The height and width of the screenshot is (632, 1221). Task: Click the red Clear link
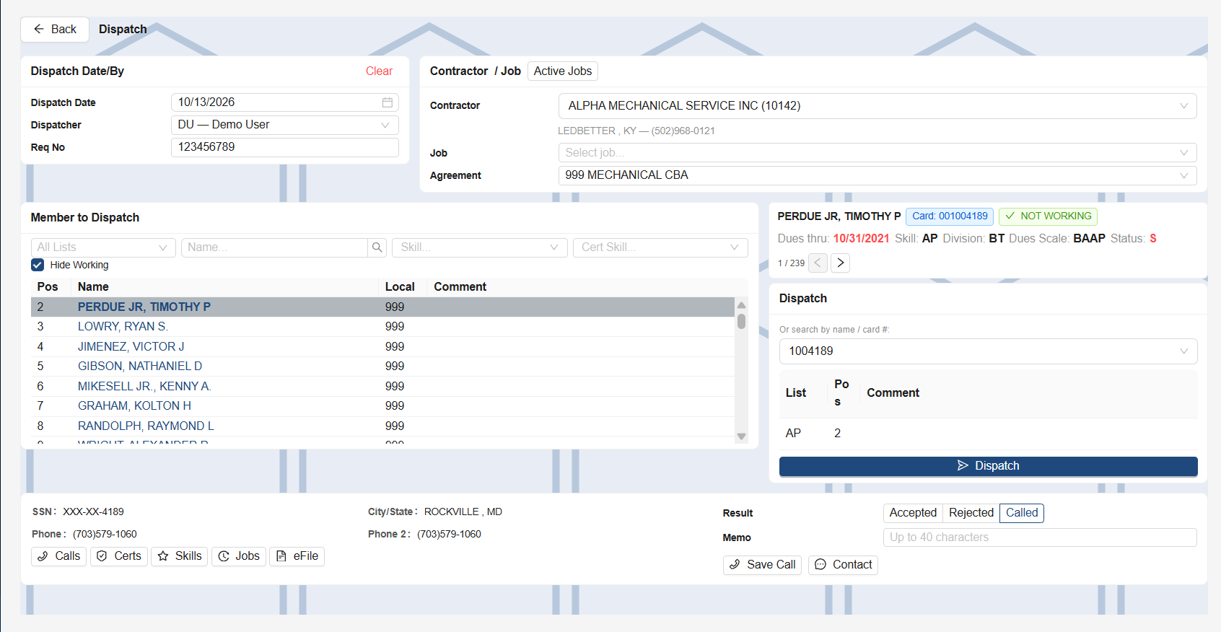tap(379, 71)
